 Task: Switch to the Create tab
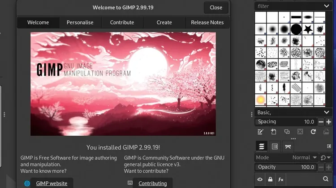(x=164, y=22)
